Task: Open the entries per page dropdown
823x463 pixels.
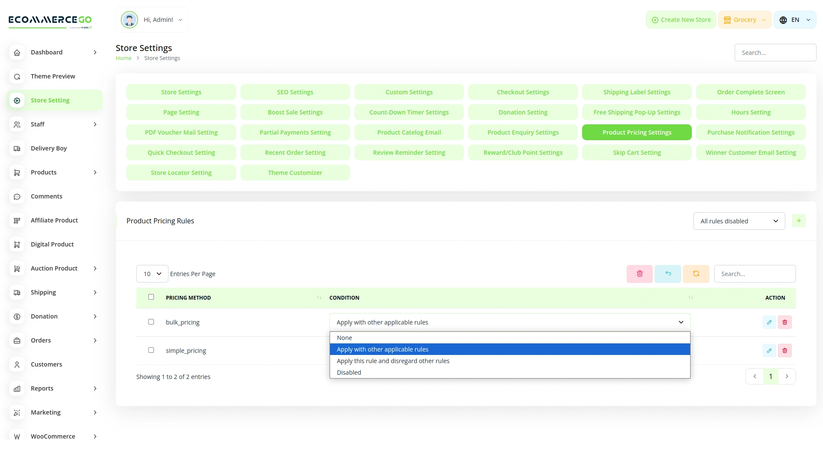Action: click(x=152, y=274)
